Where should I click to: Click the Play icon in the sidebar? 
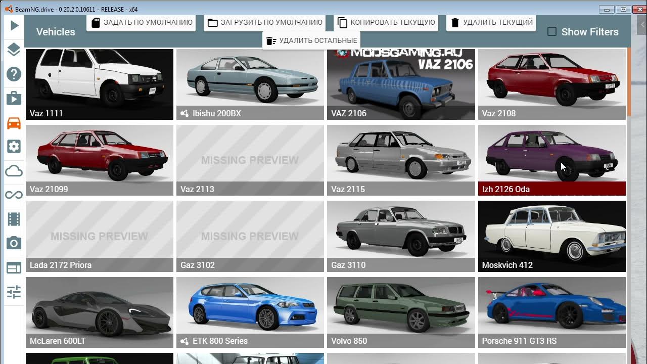[14, 25]
